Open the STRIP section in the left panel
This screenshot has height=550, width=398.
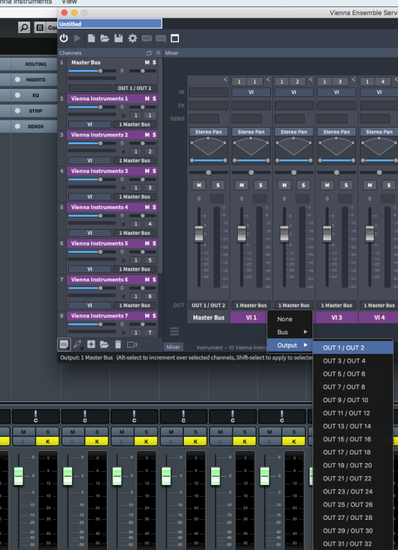point(35,111)
